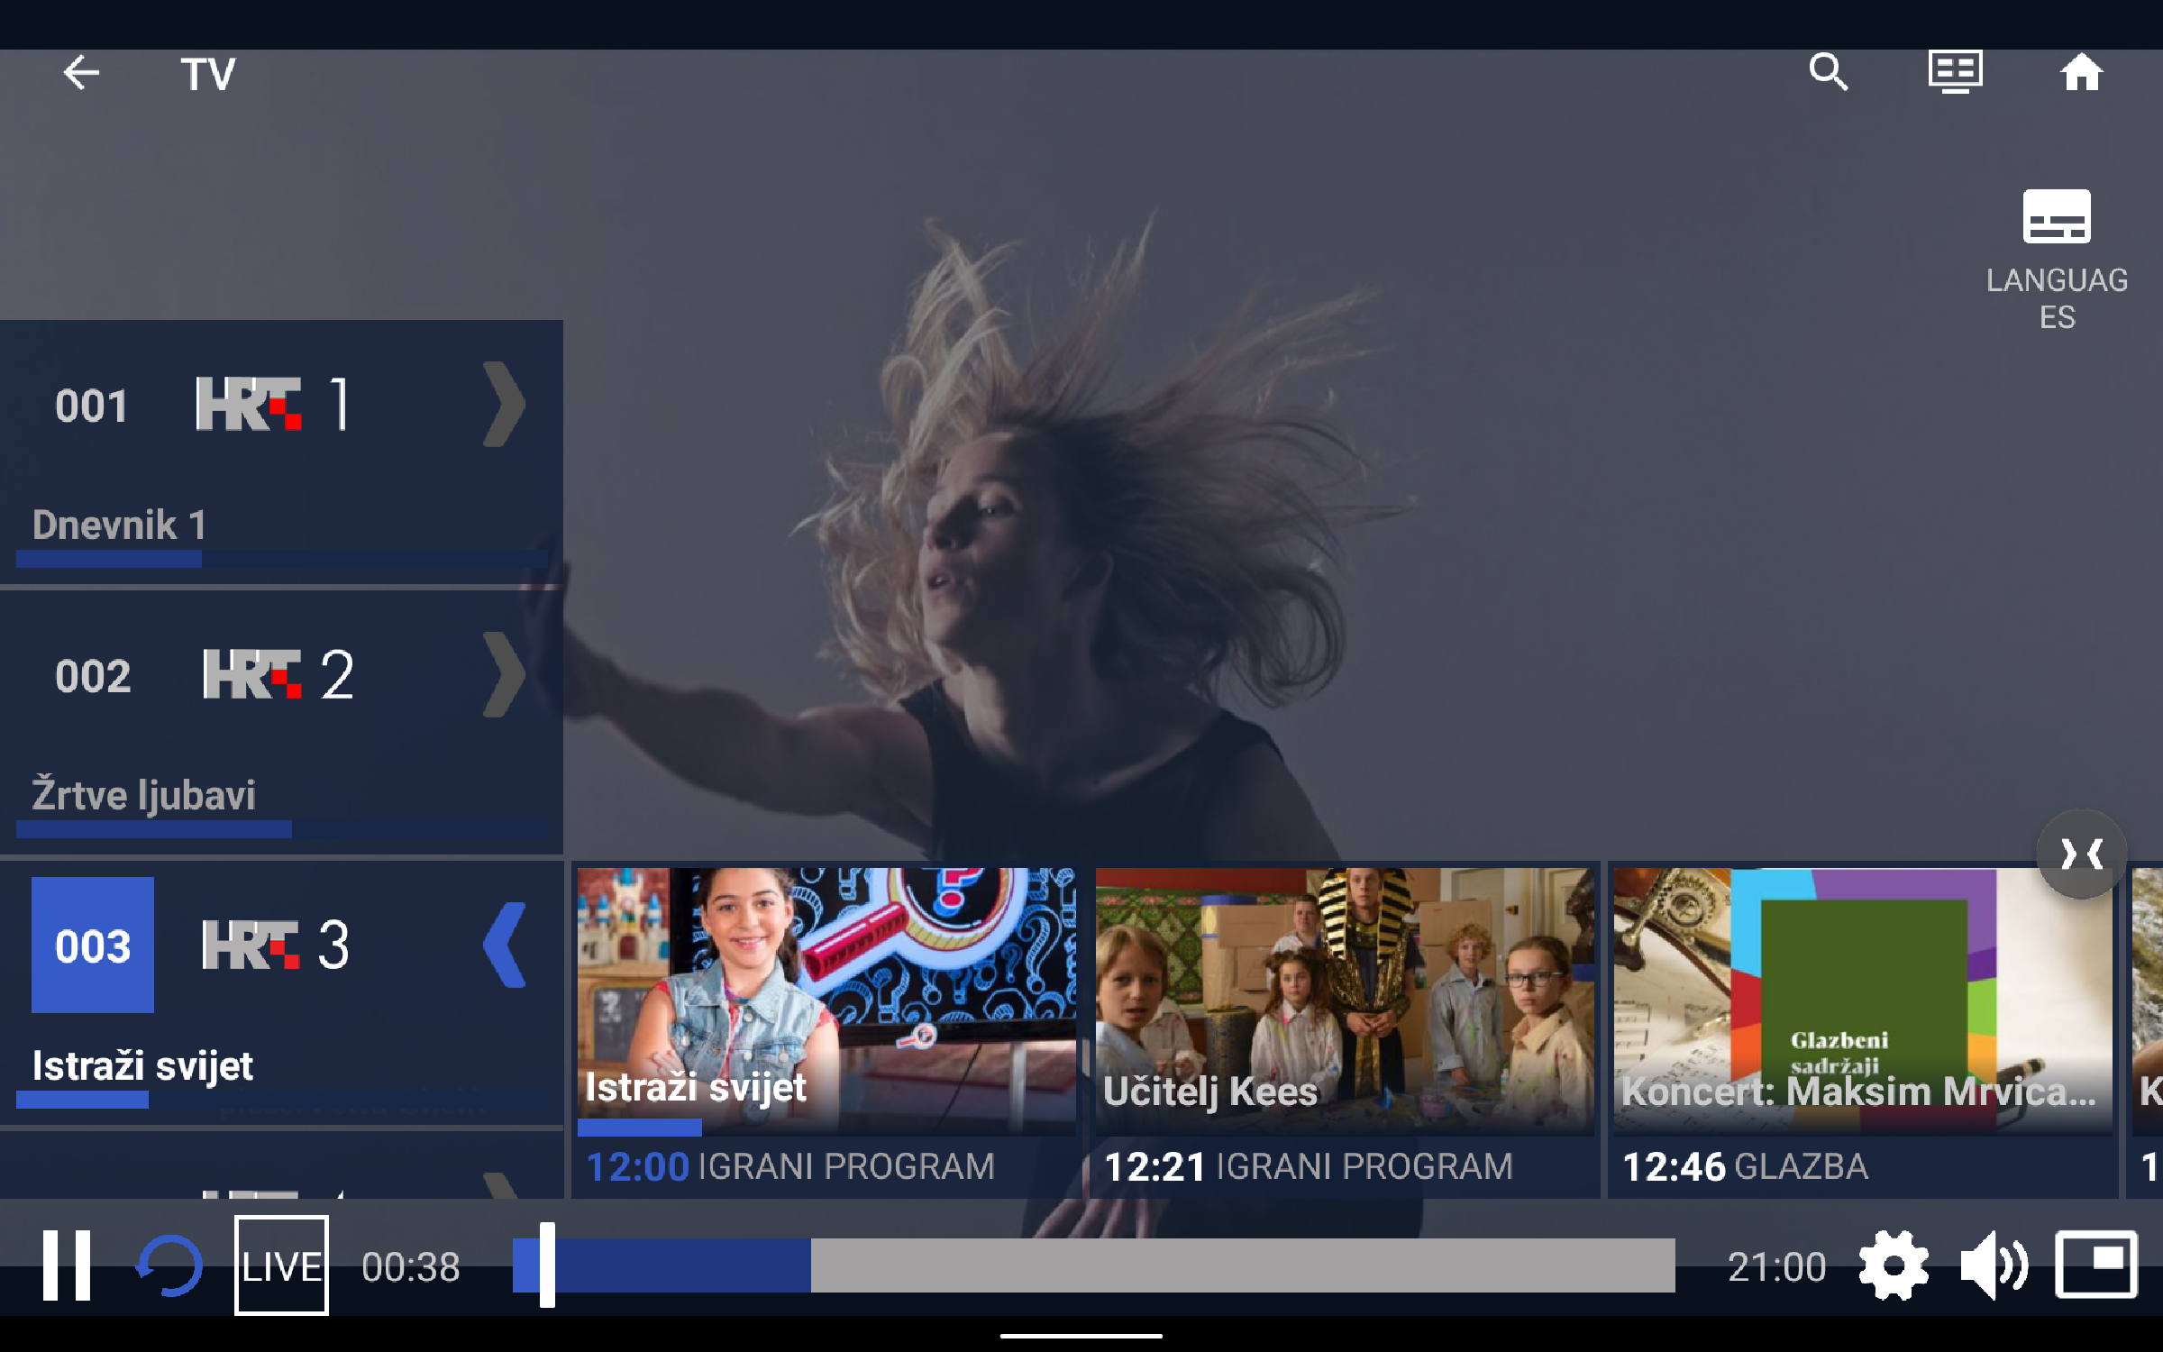Image resolution: width=2163 pixels, height=1352 pixels.
Task: Open Dnevnik 1 program title
Action: click(x=120, y=525)
